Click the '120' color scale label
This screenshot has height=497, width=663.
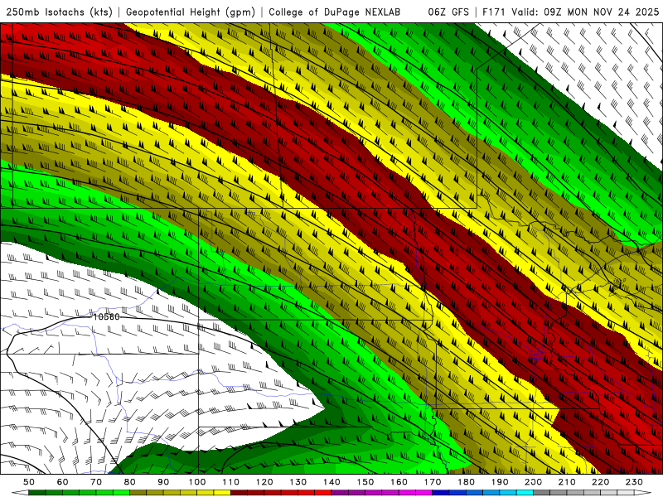pyautogui.click(x=264, y=482)
